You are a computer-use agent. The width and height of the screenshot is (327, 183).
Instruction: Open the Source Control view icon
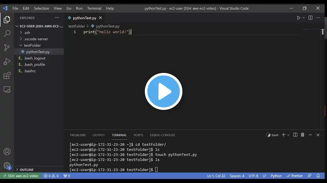coord(7,47)
